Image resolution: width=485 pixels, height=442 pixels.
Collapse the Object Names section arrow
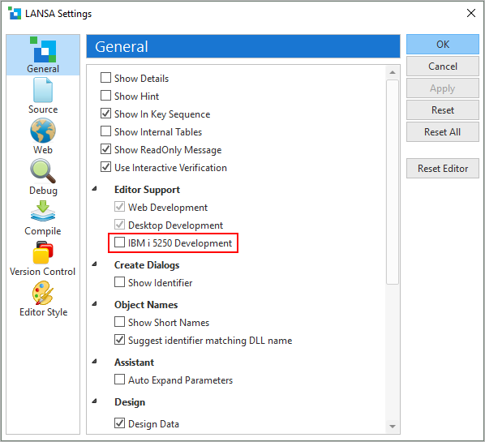pos(95,304)
